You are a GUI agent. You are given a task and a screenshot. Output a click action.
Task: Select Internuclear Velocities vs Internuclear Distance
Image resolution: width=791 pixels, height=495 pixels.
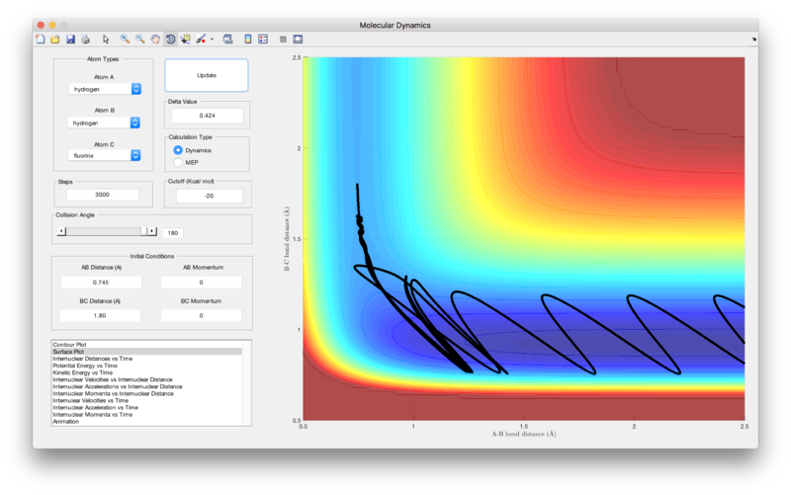113,379
